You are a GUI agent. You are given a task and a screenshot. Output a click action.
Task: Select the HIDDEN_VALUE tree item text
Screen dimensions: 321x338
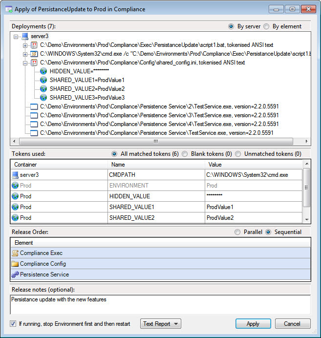tap(79, 71)
